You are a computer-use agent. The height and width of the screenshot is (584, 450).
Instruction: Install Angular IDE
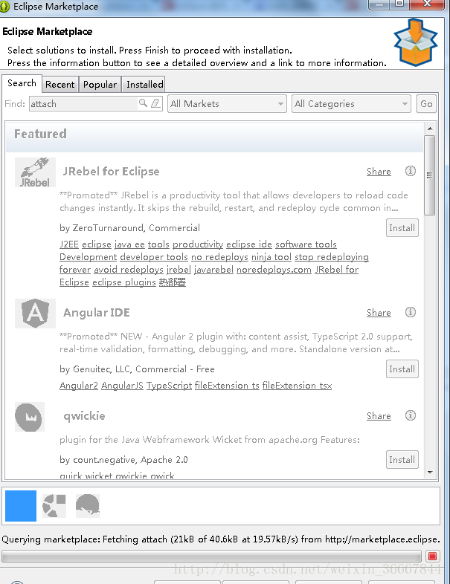click(x=402, y=369)
